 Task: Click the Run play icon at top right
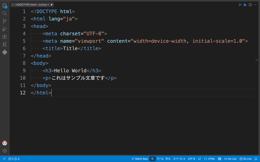tap(240, 5)
